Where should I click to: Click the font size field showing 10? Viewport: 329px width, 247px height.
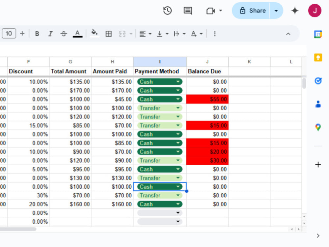click(9, 34)
